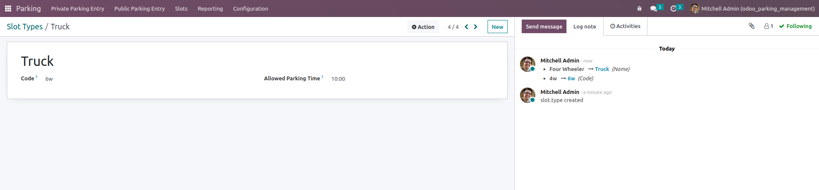Show followers list icon

click(x=768, y=26)
